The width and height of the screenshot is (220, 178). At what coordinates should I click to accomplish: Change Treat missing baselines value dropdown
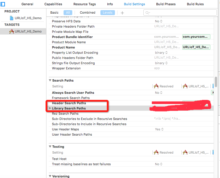159,164
